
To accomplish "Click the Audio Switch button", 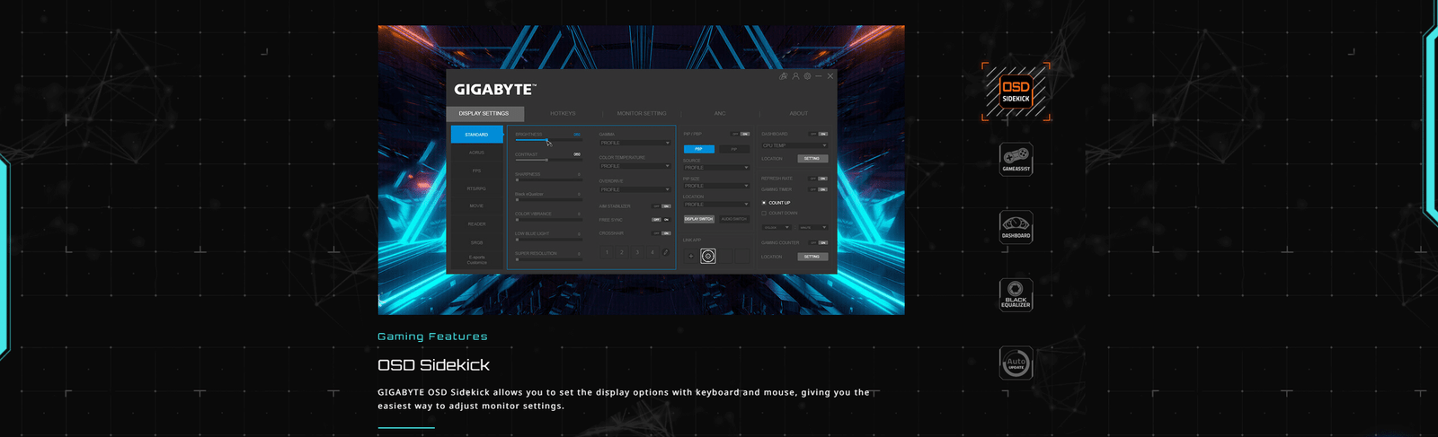I will coord(733,219).
